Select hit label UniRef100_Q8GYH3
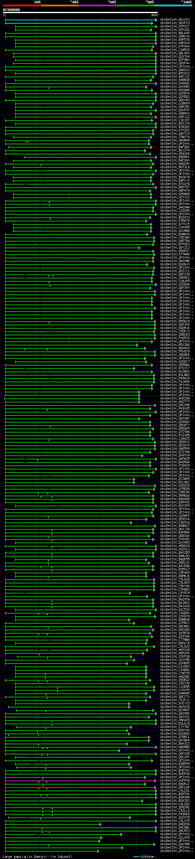This screenshot has height=859, width=195. 175,100
